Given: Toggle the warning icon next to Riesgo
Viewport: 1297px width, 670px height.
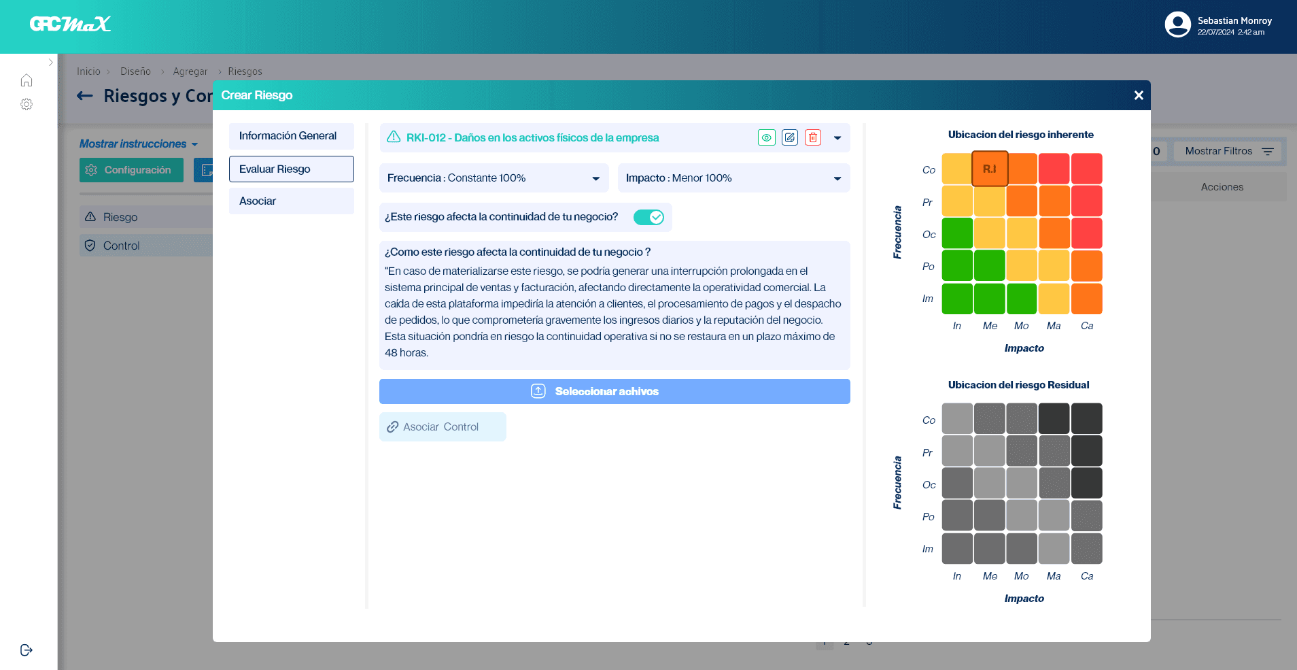Looking at the screenshot, I should (x=91, y=216).
